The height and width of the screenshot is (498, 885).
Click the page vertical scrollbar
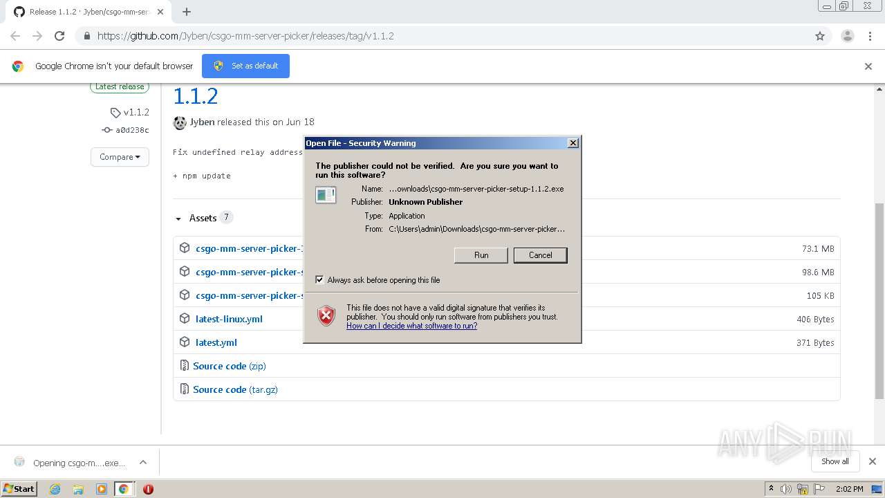tap(879, 301)
